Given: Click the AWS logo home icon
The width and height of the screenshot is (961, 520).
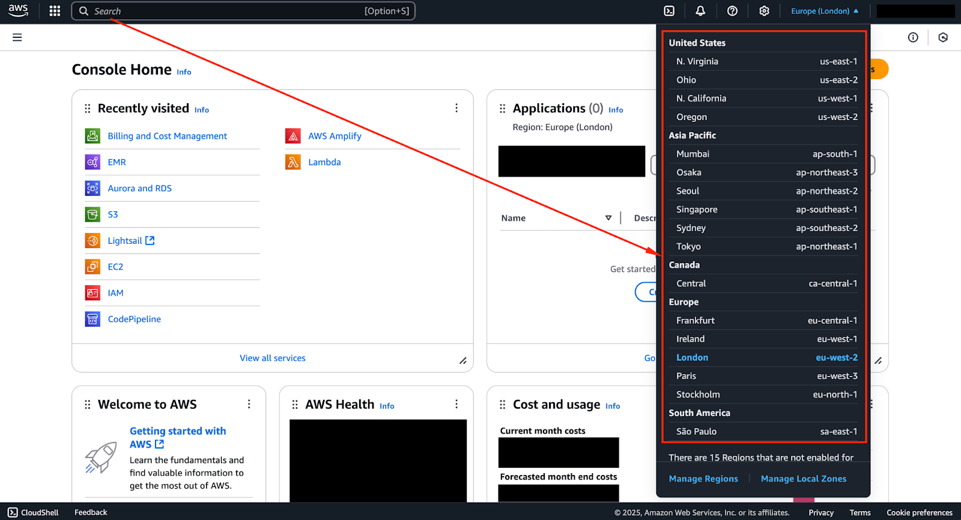Looking at the screenshot, I should coord(18,11).
